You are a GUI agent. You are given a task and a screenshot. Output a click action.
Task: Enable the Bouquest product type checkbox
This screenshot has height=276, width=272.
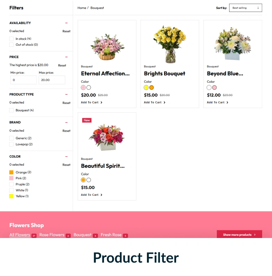11,110
